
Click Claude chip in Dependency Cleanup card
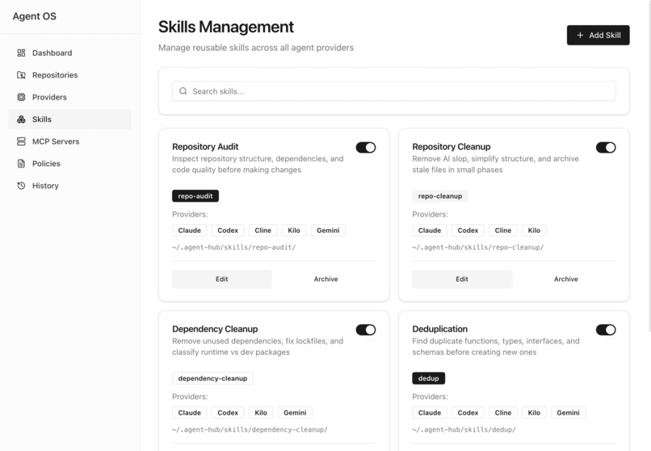coord(189,413)
